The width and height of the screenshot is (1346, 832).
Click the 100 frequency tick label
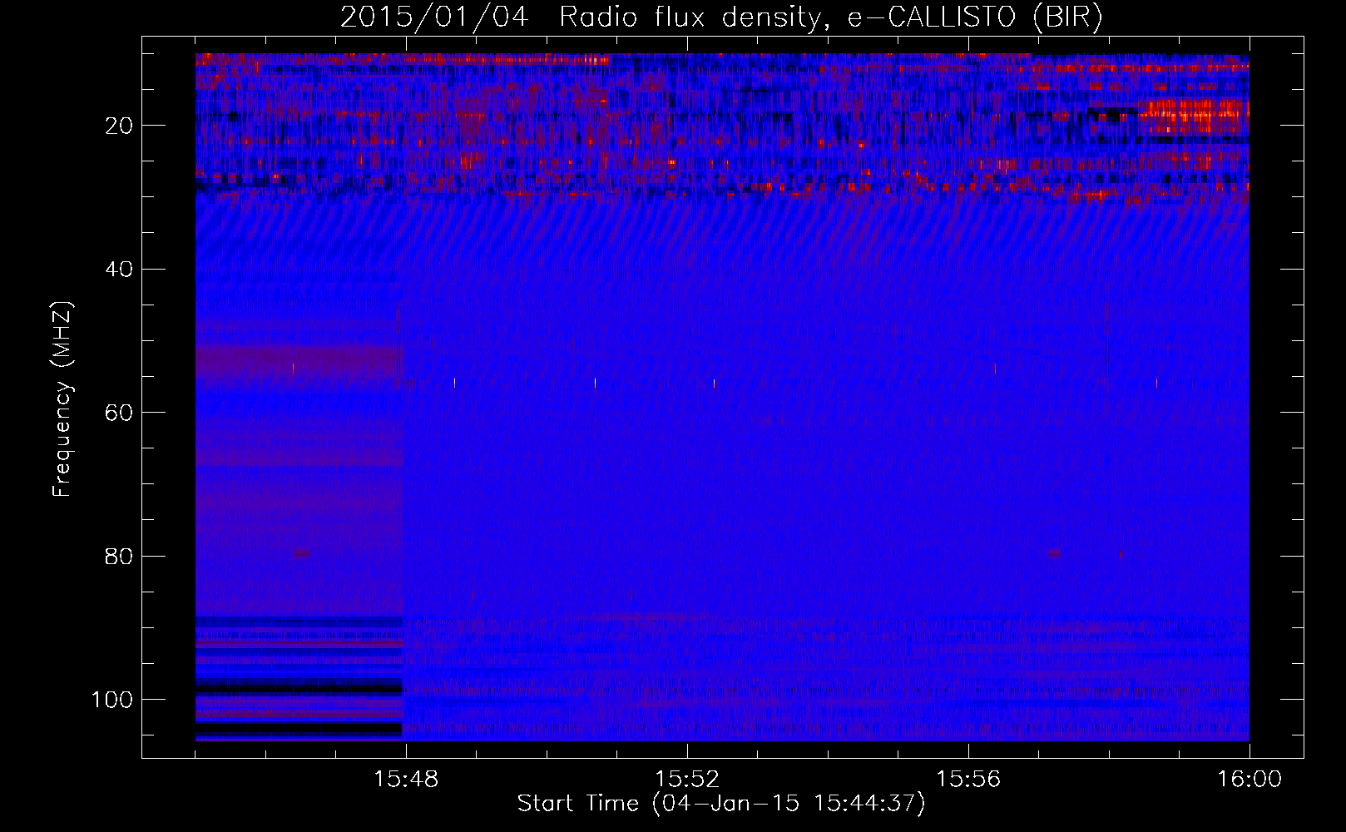tap(112, 700)
